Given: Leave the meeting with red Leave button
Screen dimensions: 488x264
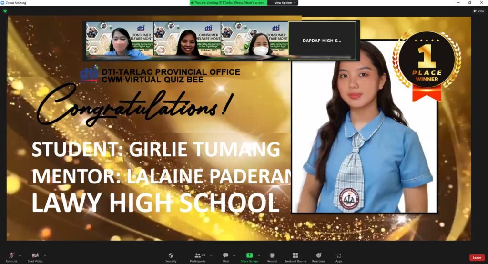Looking at the screenshot, I should point(477,258).
